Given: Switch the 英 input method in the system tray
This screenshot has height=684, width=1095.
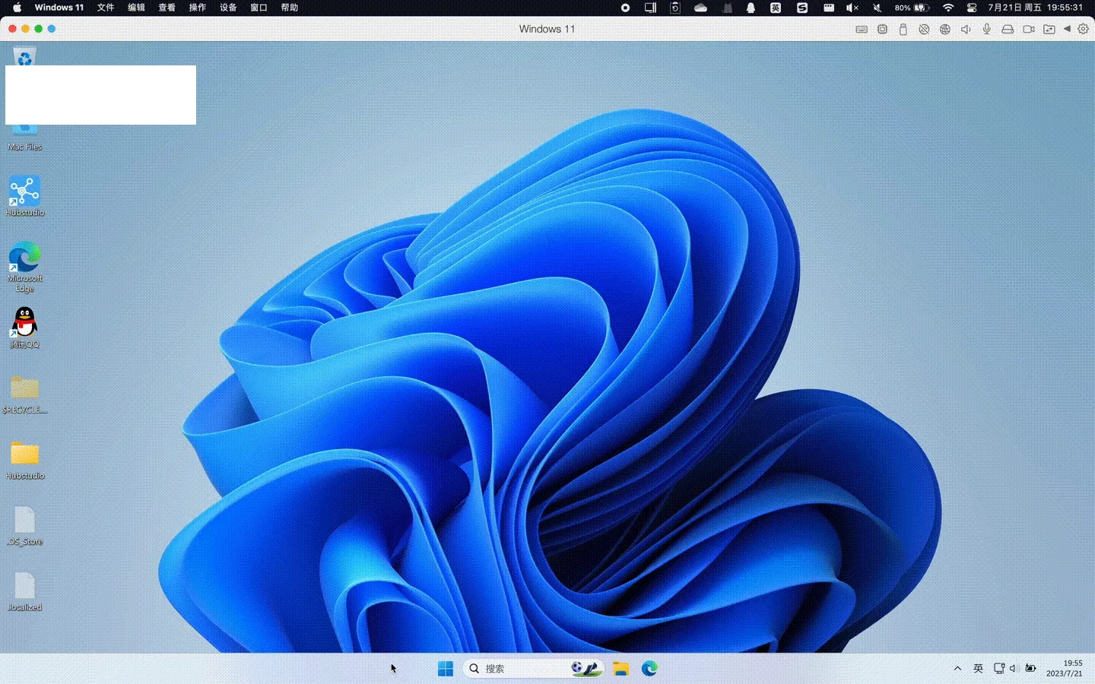Looking at the screenshot, I should [x=978, y=669].
